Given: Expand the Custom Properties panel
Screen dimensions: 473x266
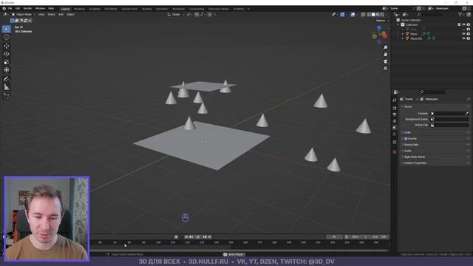Looking at the screenshot, I should [415, 163].
